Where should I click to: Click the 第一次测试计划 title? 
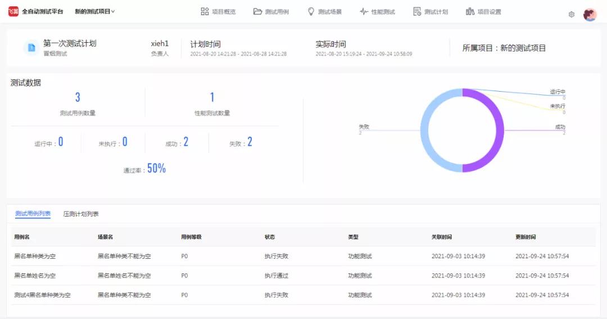tap(70, 43)
